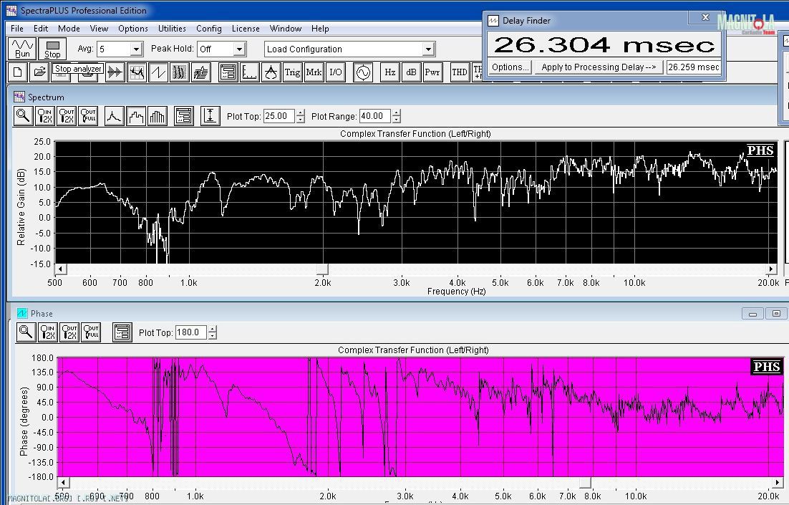Open the time series view icon

115,72
